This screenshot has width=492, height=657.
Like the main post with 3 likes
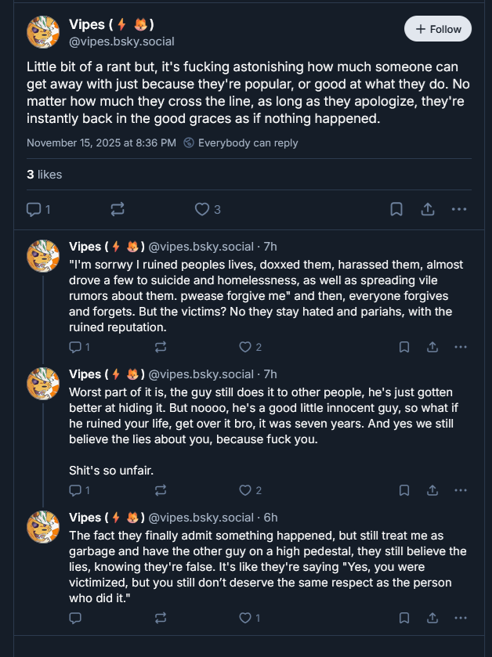tap(203, 209)
